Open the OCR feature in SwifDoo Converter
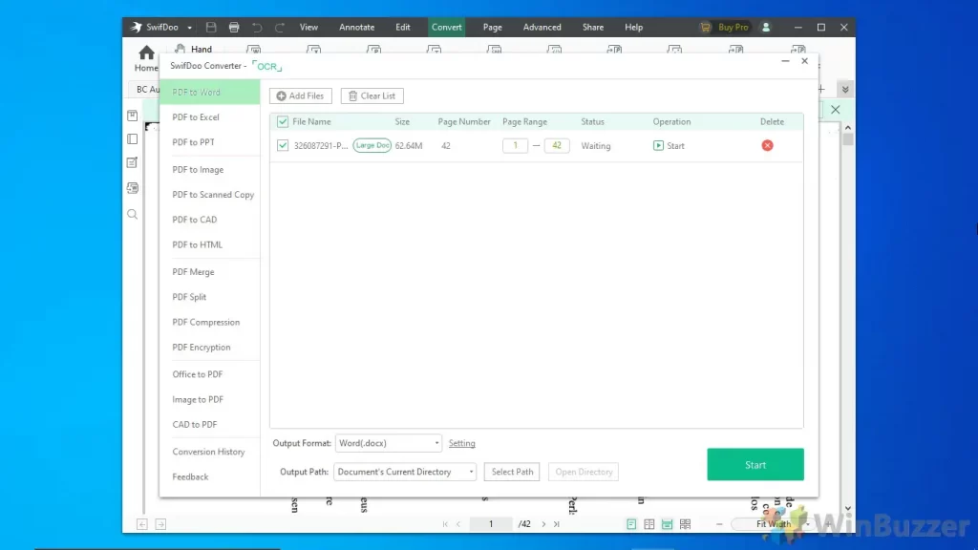The image size is (978, 550). tap(266, 66)
